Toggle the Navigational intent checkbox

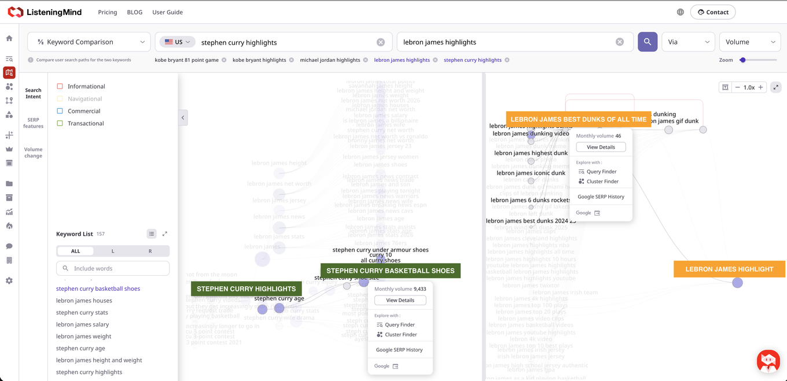[x=60, y=99]
